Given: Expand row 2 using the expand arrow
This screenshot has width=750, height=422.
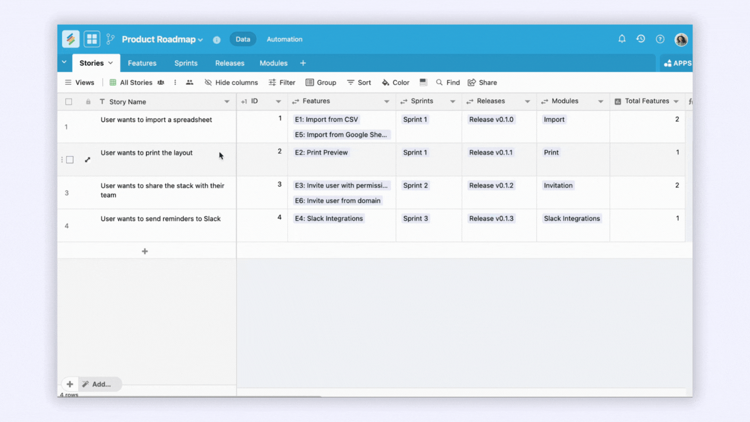Looking at the screenshot, I should [87, 159].
